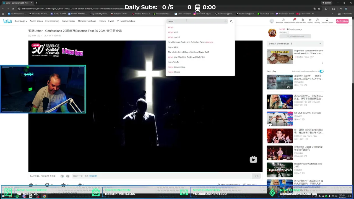Open Chrome icon in taskbar
Screen dimensions: 354x199
[x=44, y=197]
